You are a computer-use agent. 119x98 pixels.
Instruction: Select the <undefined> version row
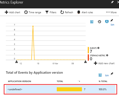61,89
